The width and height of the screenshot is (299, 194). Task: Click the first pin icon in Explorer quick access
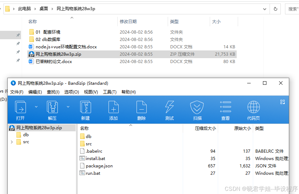click(x=18, y=35)
